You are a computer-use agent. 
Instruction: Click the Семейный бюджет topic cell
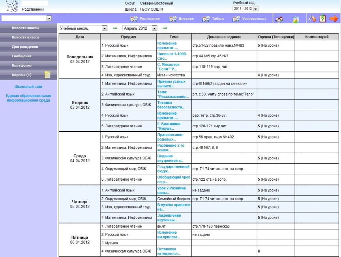174,198
